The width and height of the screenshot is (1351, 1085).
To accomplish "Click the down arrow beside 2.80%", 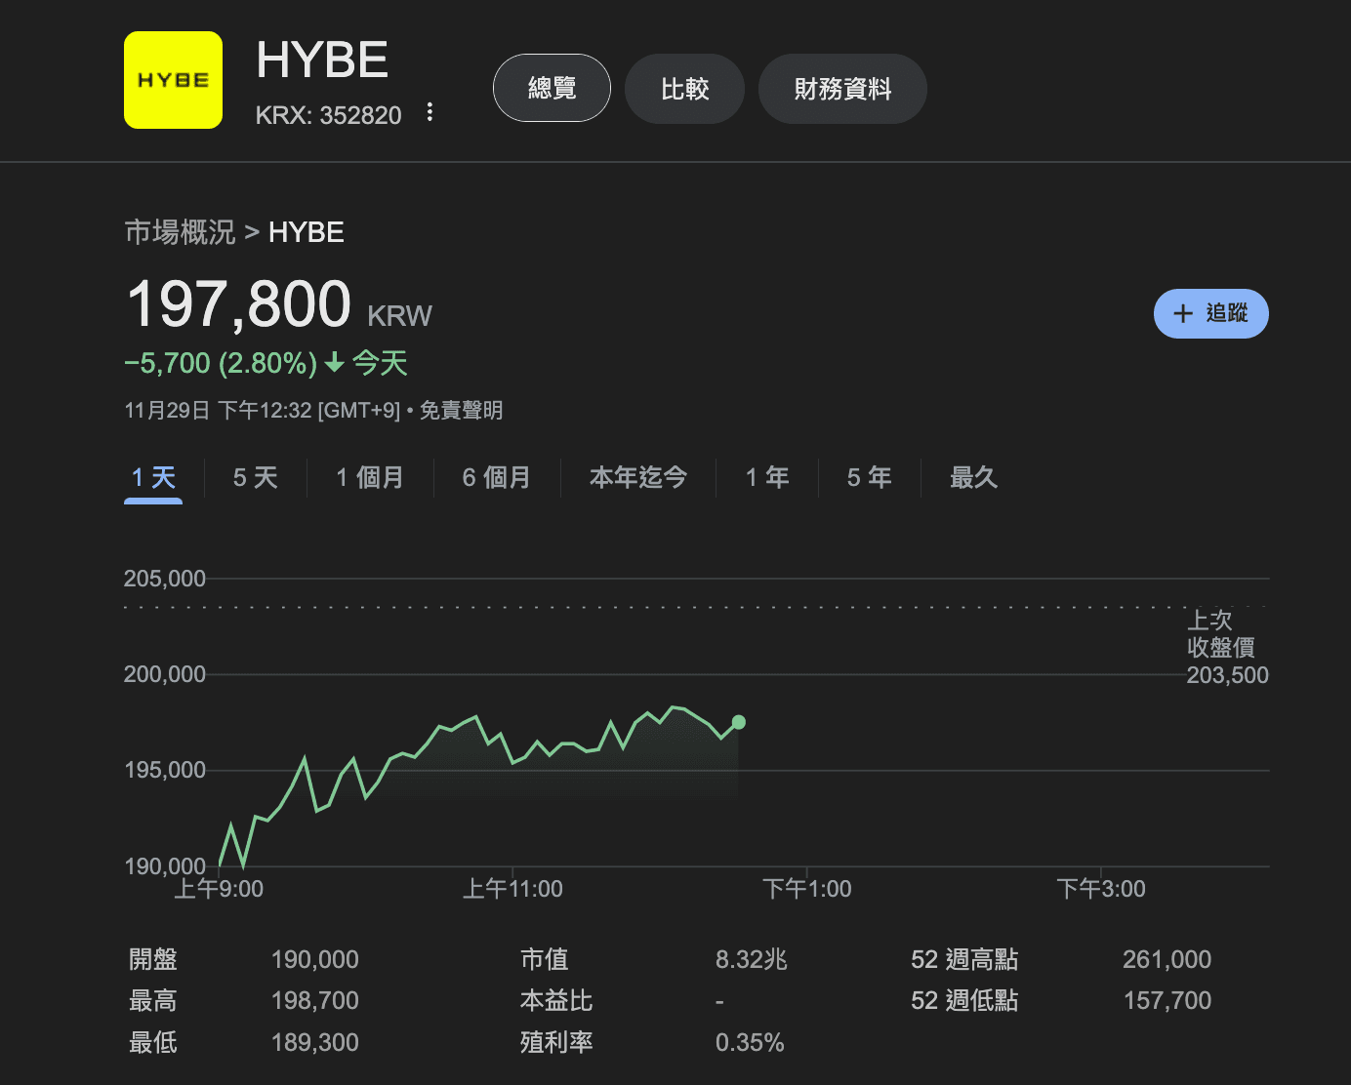I will click(335, 363).
